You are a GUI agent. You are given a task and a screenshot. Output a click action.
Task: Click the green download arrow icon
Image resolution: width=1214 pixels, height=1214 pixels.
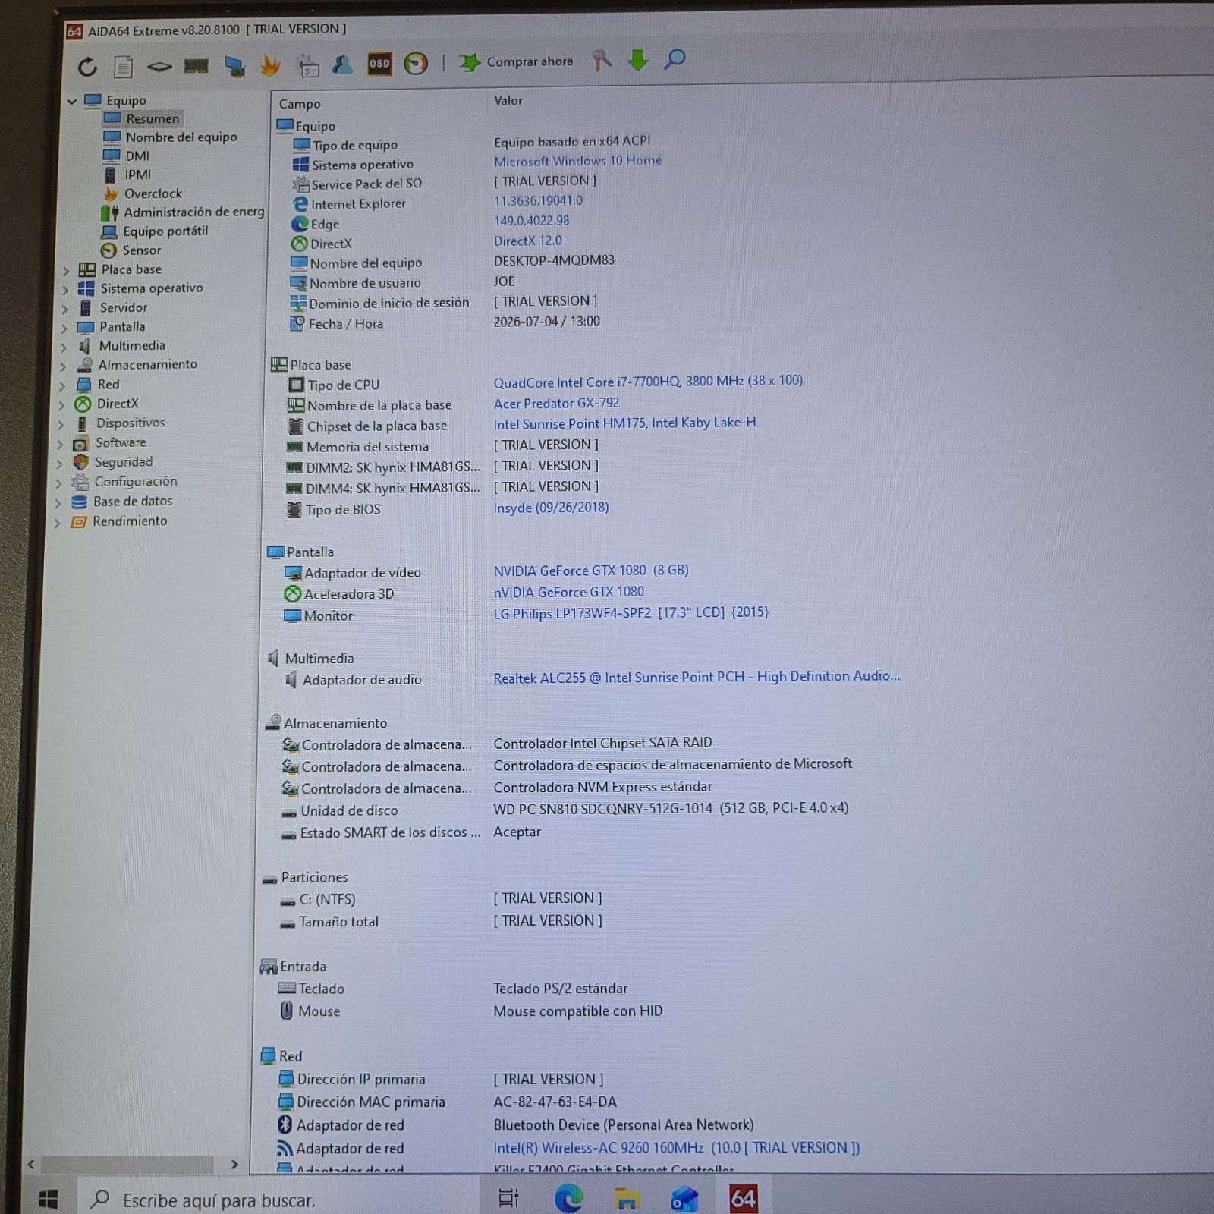click(638, 59)
